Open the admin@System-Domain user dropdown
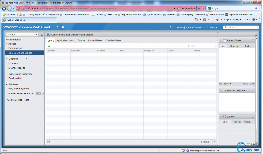The height and width of the screenshot is (154, 263). 190,27
